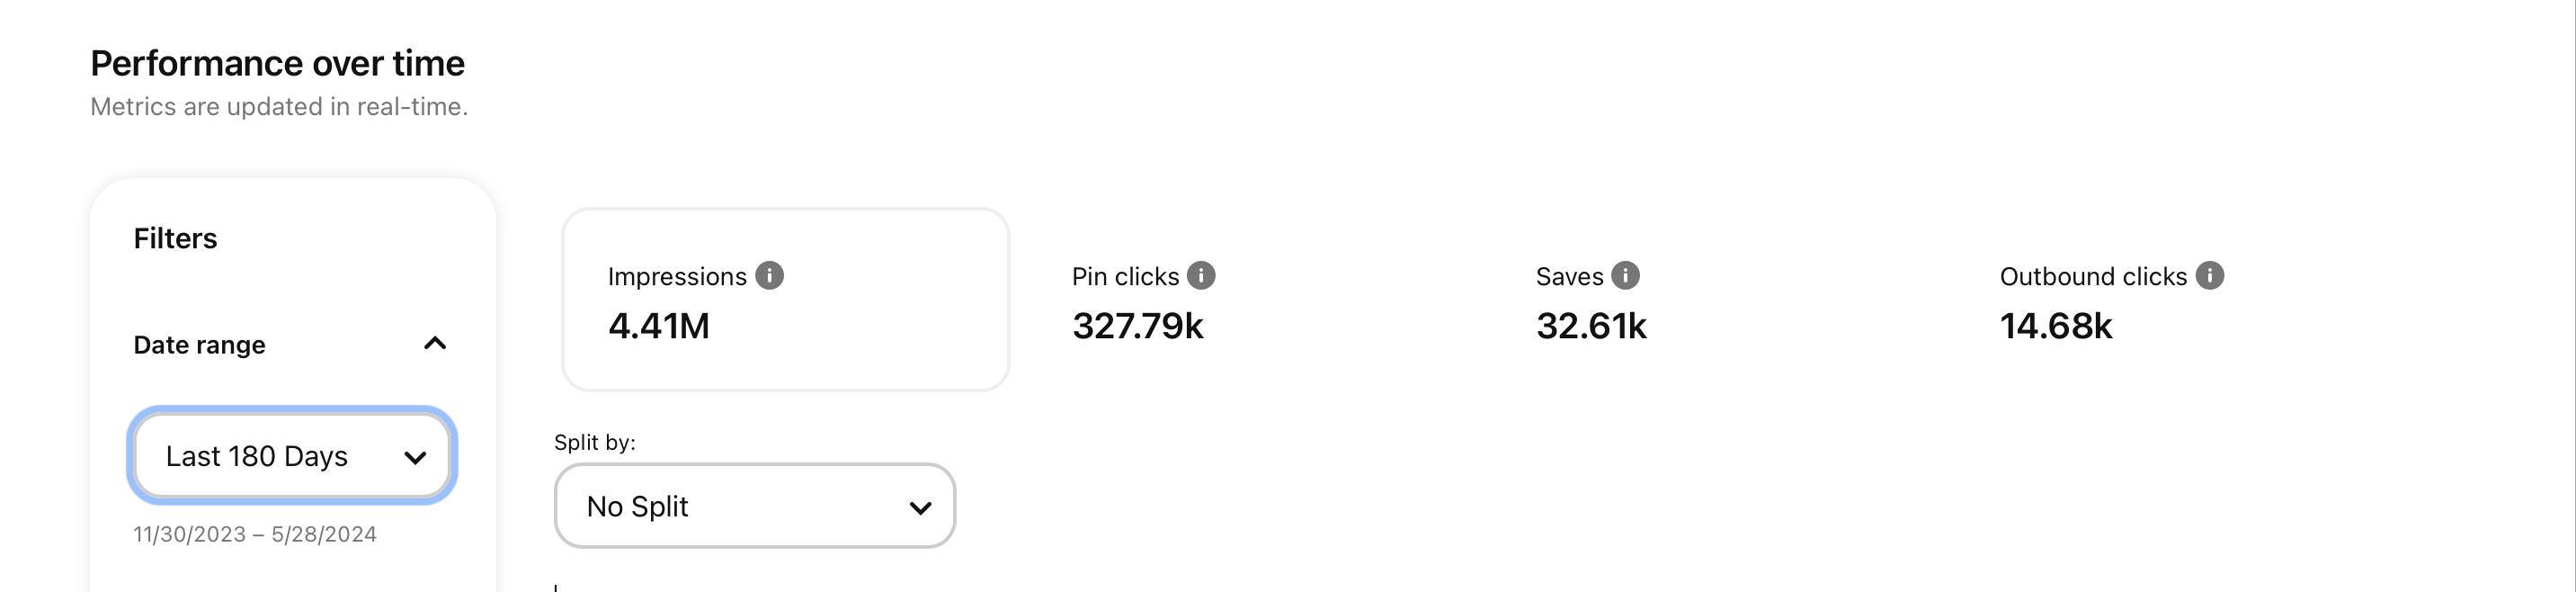Click the chevron in the date range selector
Viewport: 2576px width, 592px height.
tap(415, 458)
